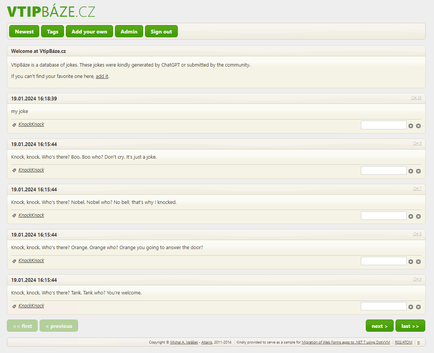Click the X icon on the Tank joke's tag row
434x353 pixels.
click(x=418, y=307)
